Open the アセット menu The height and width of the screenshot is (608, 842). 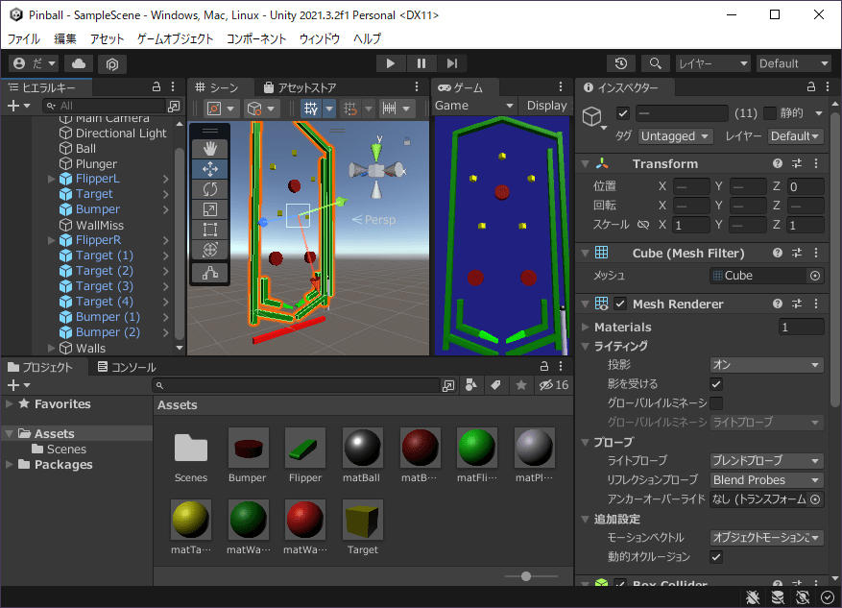click(107, 38)
